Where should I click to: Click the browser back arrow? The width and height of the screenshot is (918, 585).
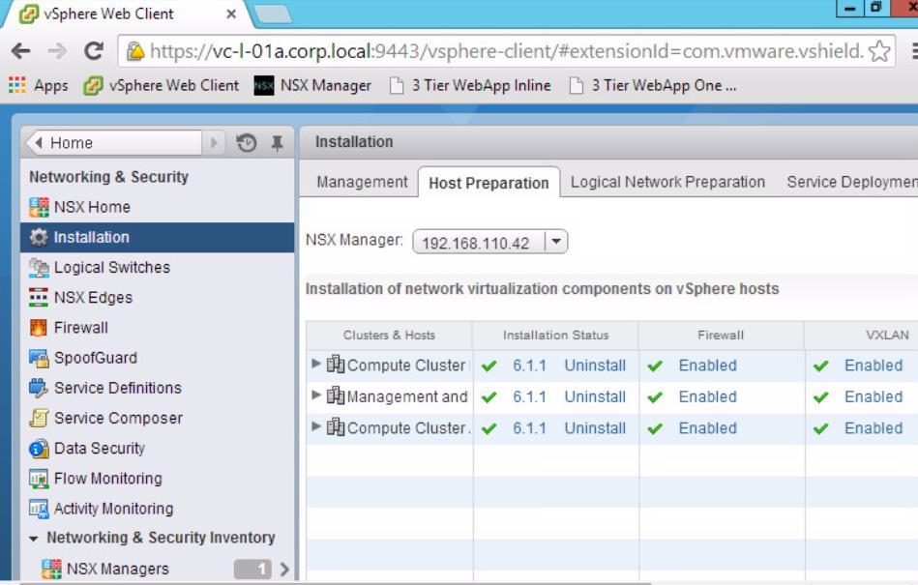(21, 51)
